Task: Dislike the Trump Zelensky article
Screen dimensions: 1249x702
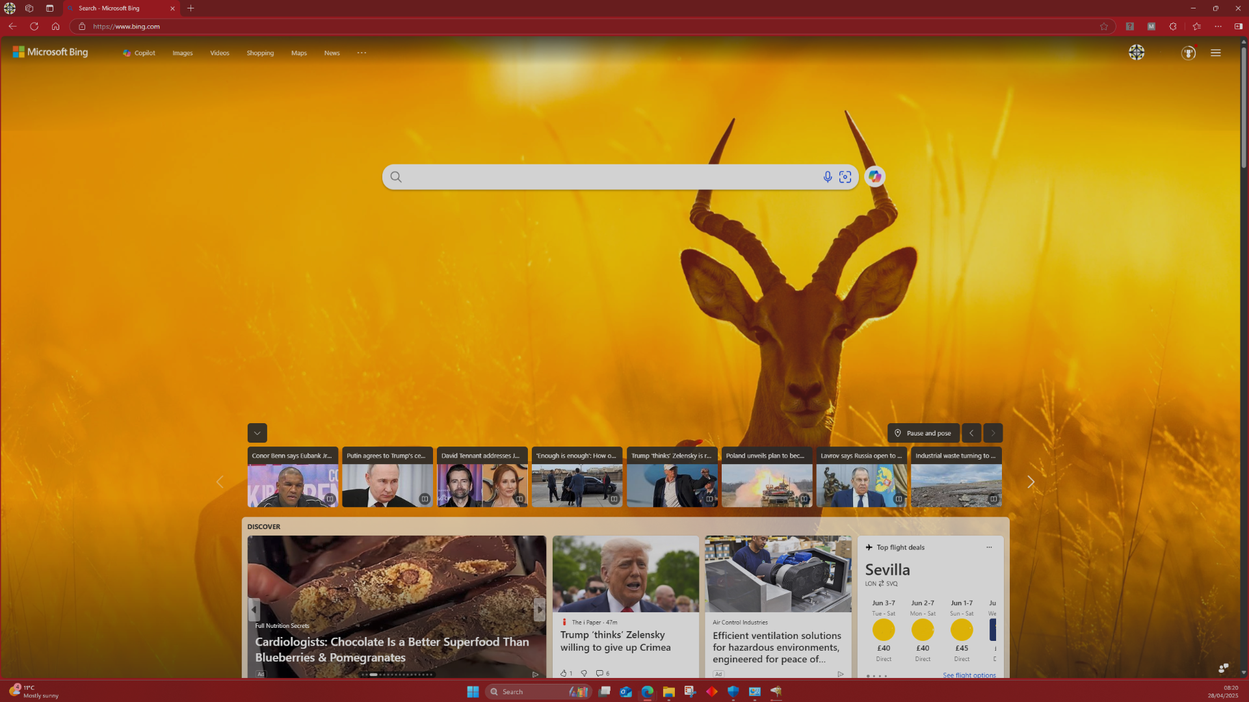Action: 584,673
